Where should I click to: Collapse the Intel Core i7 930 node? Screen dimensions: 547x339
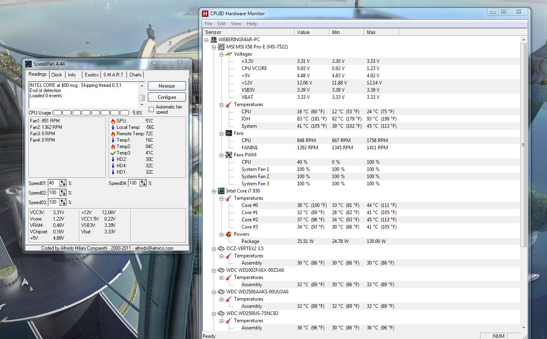coord(214,191)
